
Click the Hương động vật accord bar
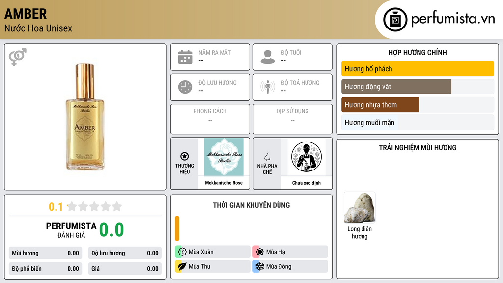[x=418, y=86]
